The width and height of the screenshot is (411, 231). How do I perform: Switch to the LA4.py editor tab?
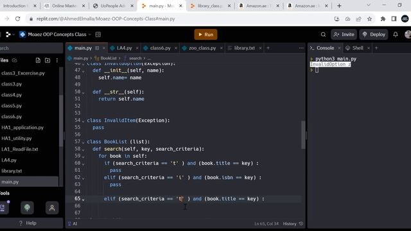[x=124, y=48]
